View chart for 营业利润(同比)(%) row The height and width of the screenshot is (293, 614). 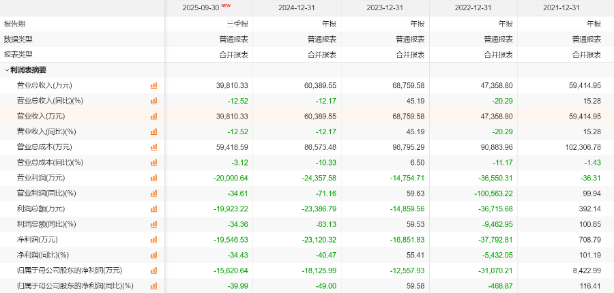153,193
